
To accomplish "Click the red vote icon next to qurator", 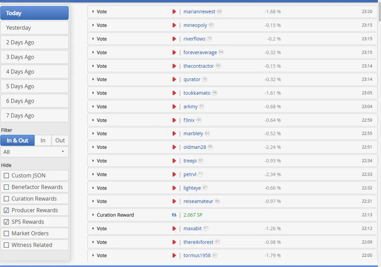I will (174, 79).
